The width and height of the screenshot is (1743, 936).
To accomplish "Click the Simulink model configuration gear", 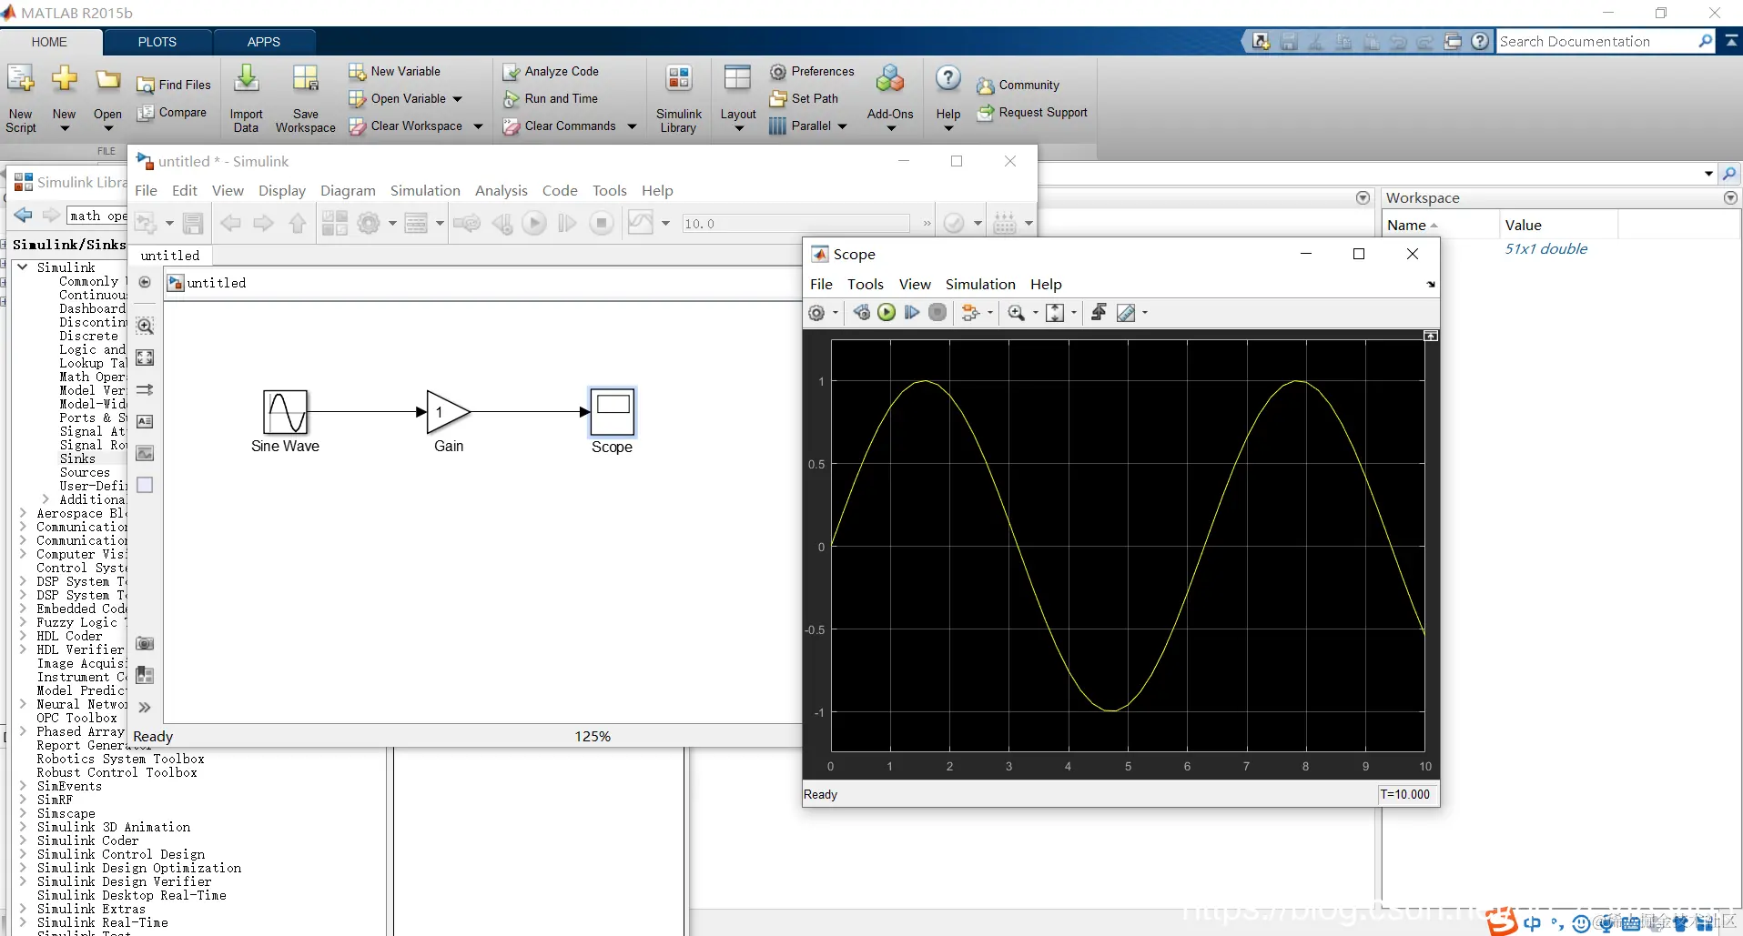I will click(369, 223).
